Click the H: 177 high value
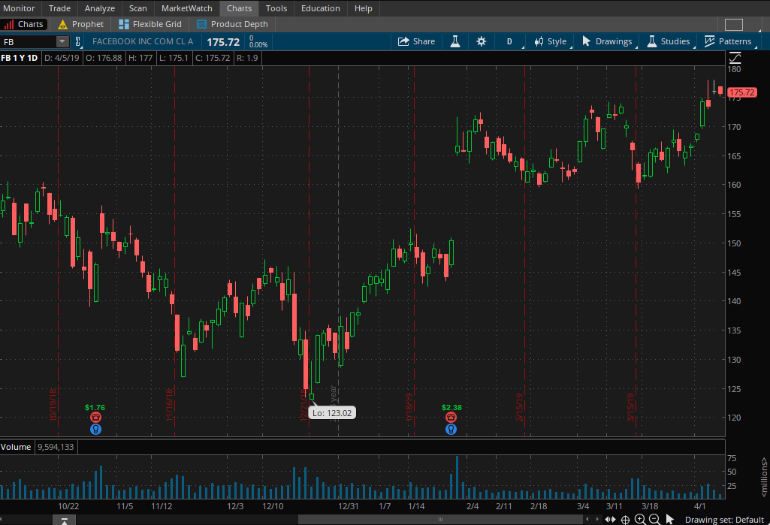The height and width of the screenshot is (525, 770). coord(140,58)
